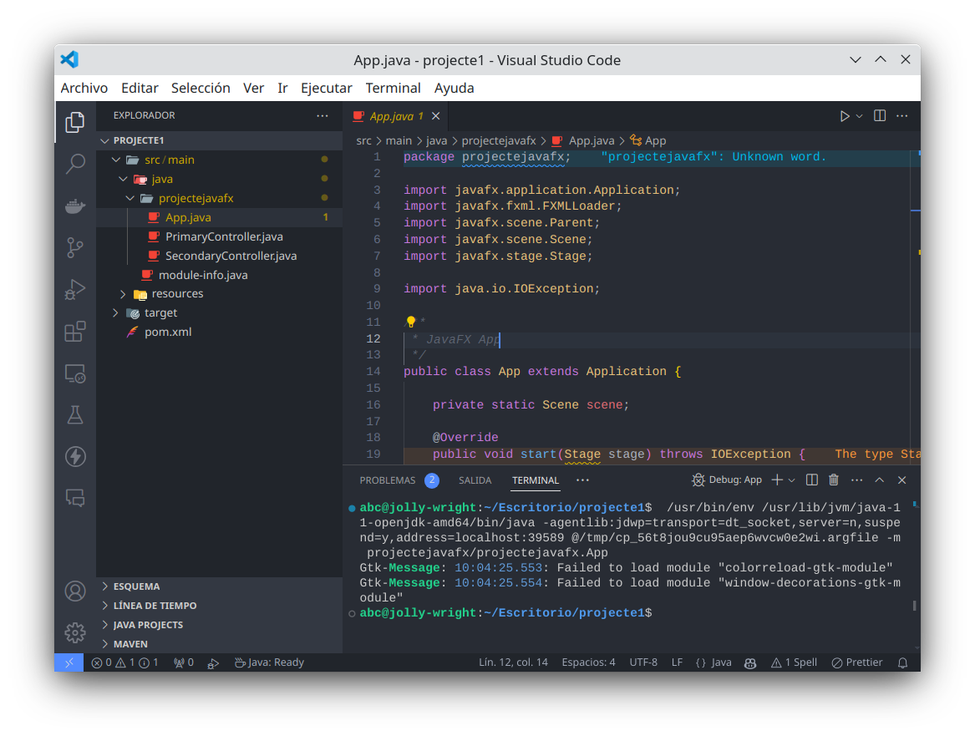Open the Extensions view
This screenshot has height=736, width=975.
pyautogui.click(x=75, y=332)
